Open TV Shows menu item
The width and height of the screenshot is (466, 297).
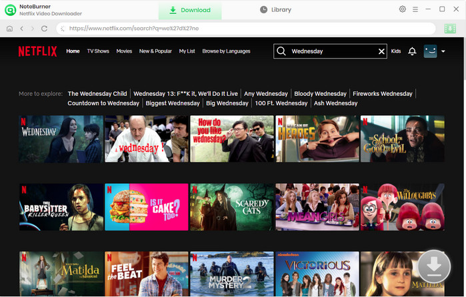click(98, 51)
